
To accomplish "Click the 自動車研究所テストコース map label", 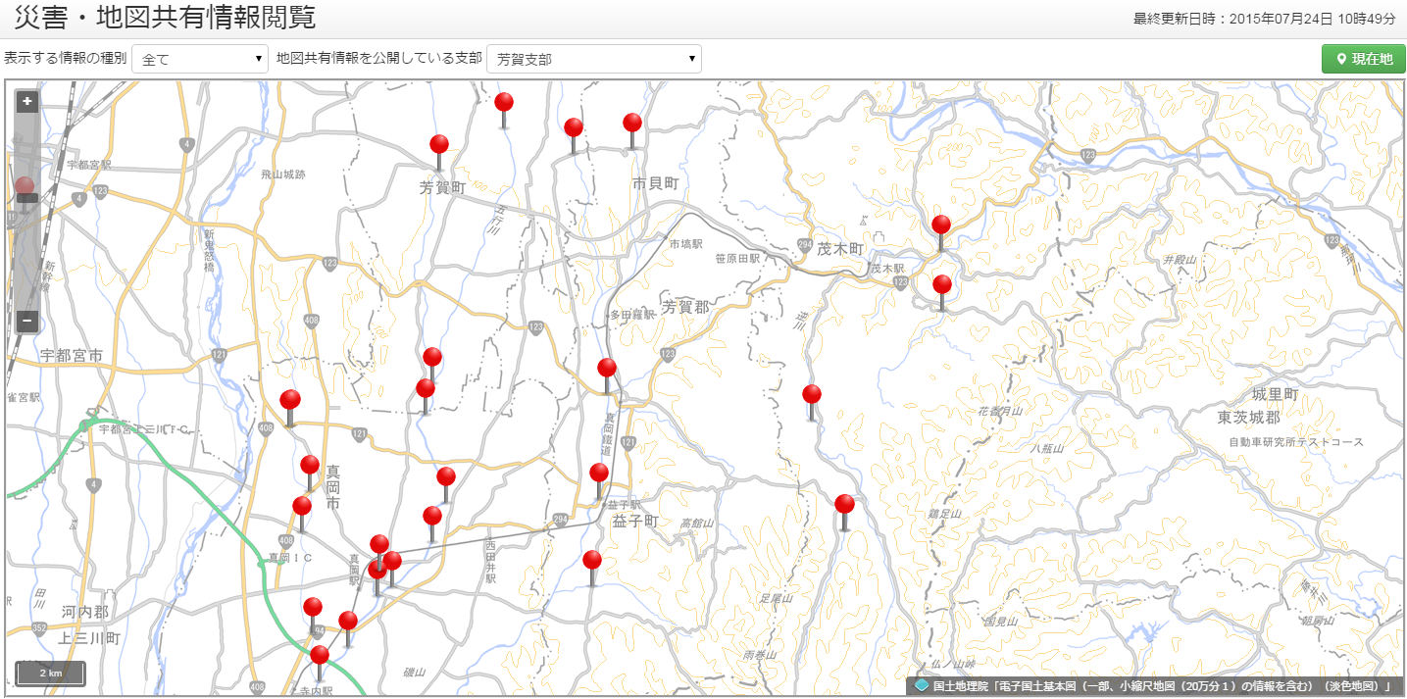I will [x=1296, y=442].
